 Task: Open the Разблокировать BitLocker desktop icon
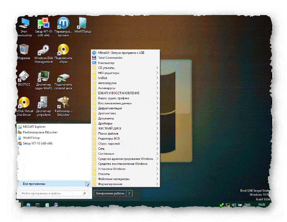point(63,107)
